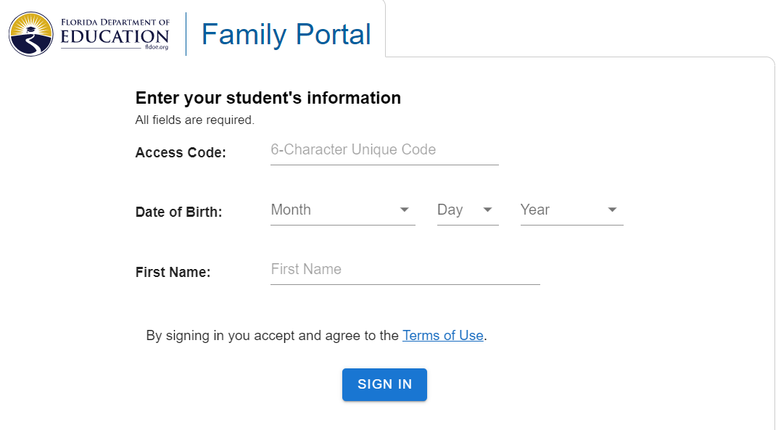Screen dimensions: 781x430
Task: Click the First Name label
Action: click(173, 273)
